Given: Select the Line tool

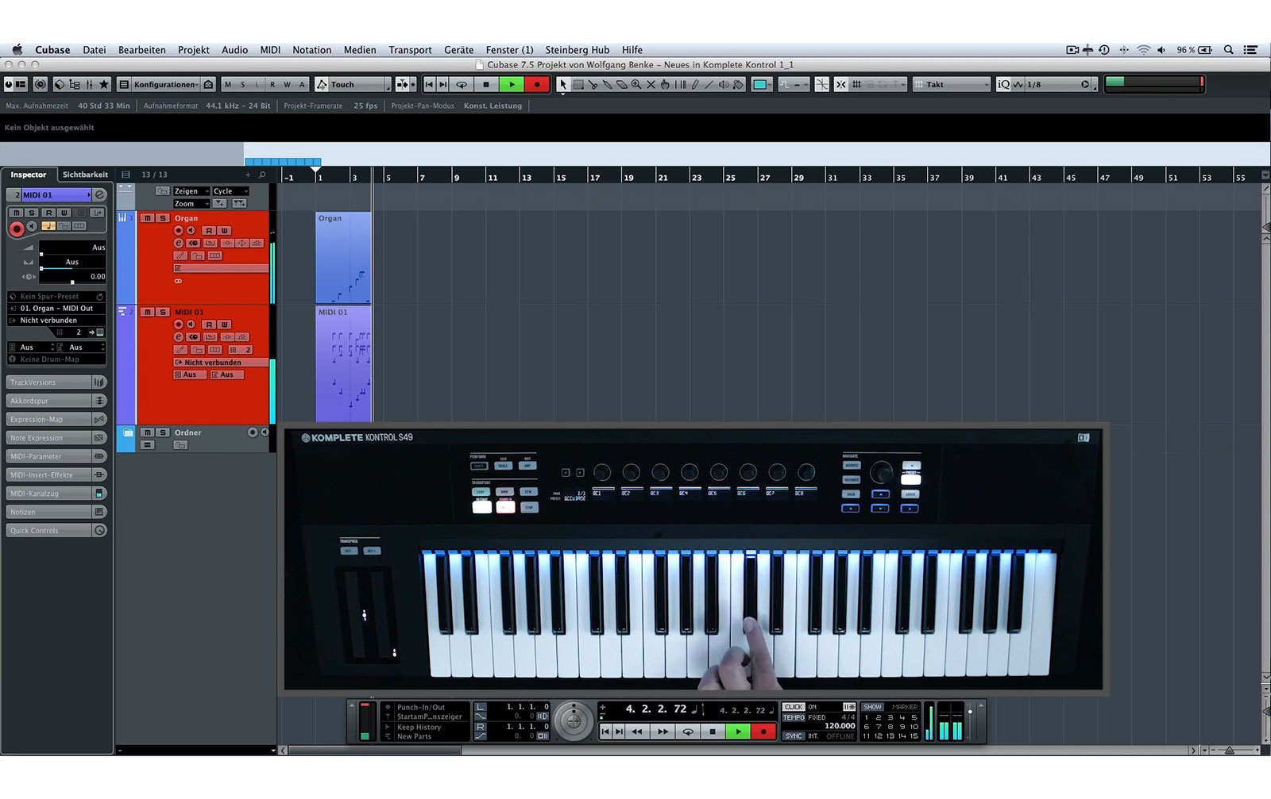Looking at the screenshot, I should (709, 84).
